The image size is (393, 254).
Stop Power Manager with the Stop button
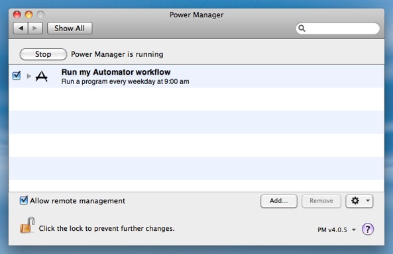click(43, 54)
